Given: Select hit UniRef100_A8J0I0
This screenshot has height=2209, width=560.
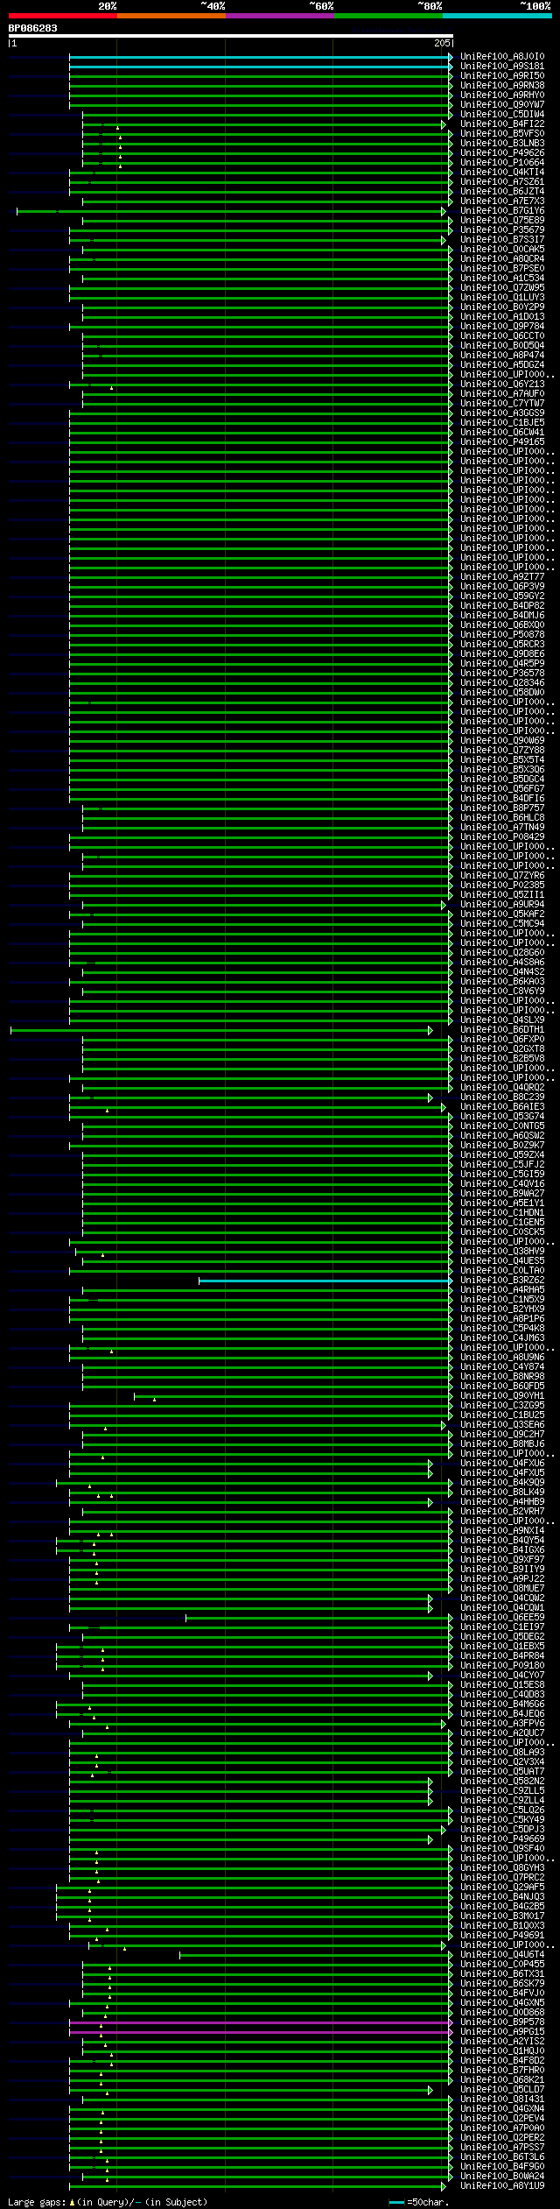Looking at the screenshot, I should pyautogui.click(x=502, y=57).
